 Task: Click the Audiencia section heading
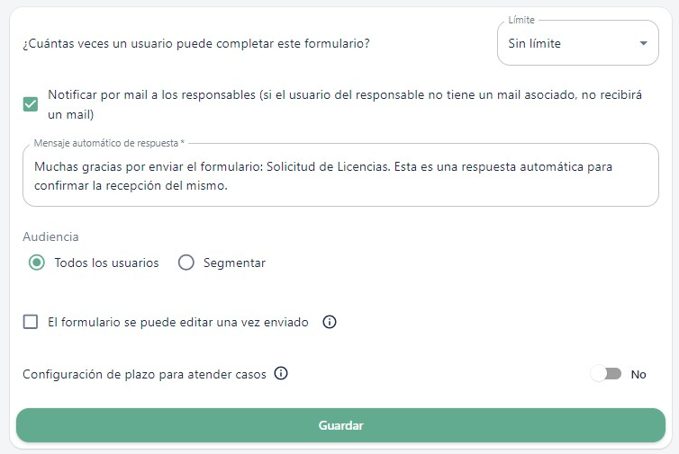50,237
